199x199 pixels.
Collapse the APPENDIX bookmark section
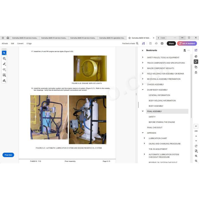click(143, 133)
